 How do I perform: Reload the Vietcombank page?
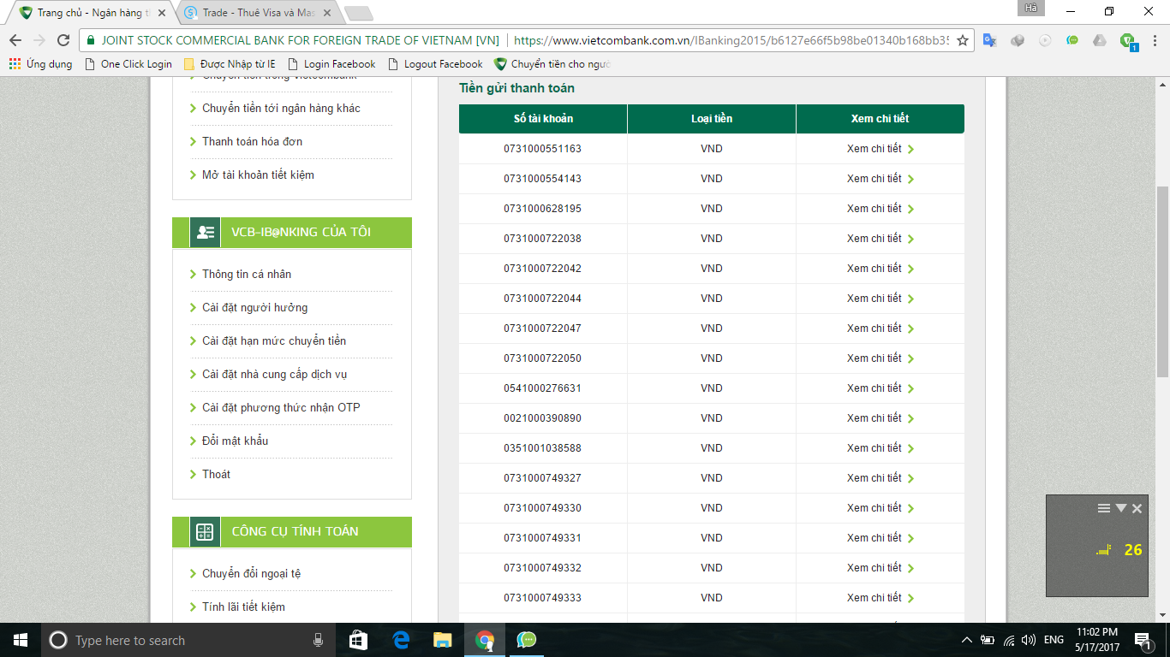pyautogui.click(x=63, y=40)
